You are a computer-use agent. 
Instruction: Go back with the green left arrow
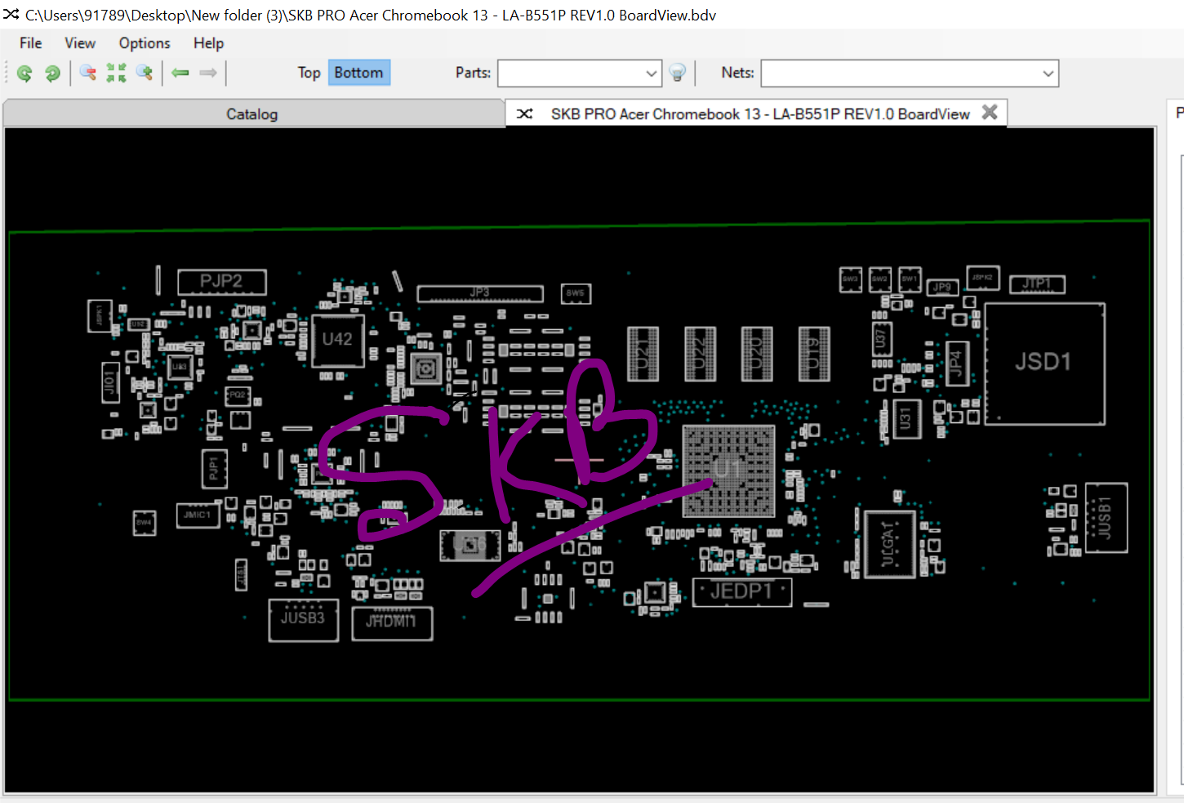click(x=180, y=74)
